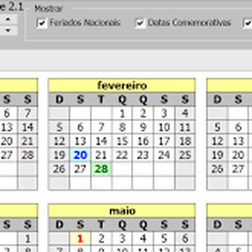
Task: Select Saturday 18 in fevereiro
Action: click(185, 141)
